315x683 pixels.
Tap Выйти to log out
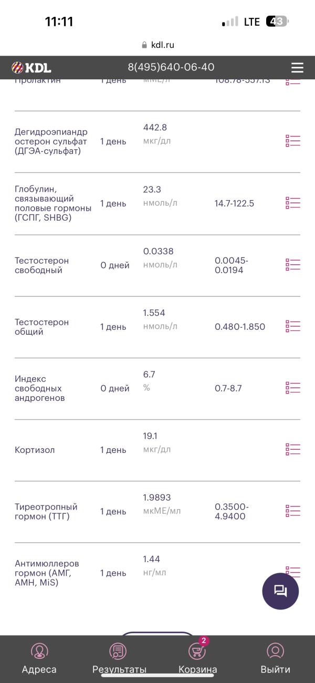pyautogui.click(x=276, y=658)
